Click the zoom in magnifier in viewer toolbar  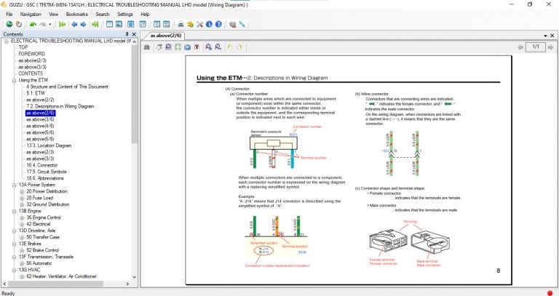pos(208,47)
